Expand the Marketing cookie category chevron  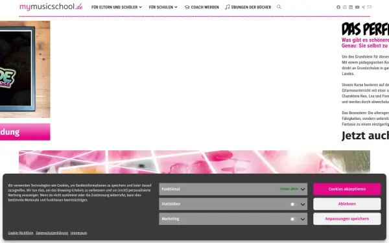tap(303, 219)
